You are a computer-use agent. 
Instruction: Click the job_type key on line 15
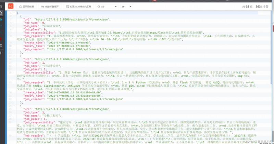(x=31, y=63)
